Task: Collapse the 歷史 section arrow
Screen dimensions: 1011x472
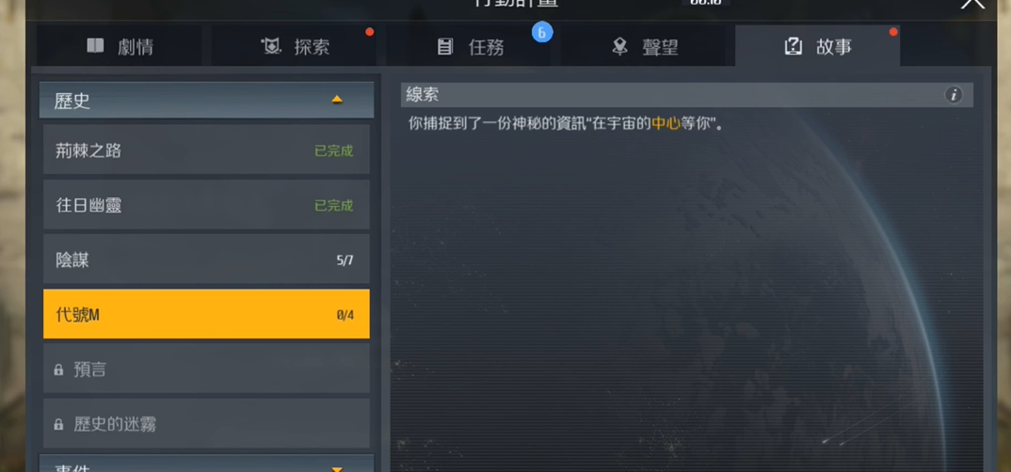Action: [337, 100]
